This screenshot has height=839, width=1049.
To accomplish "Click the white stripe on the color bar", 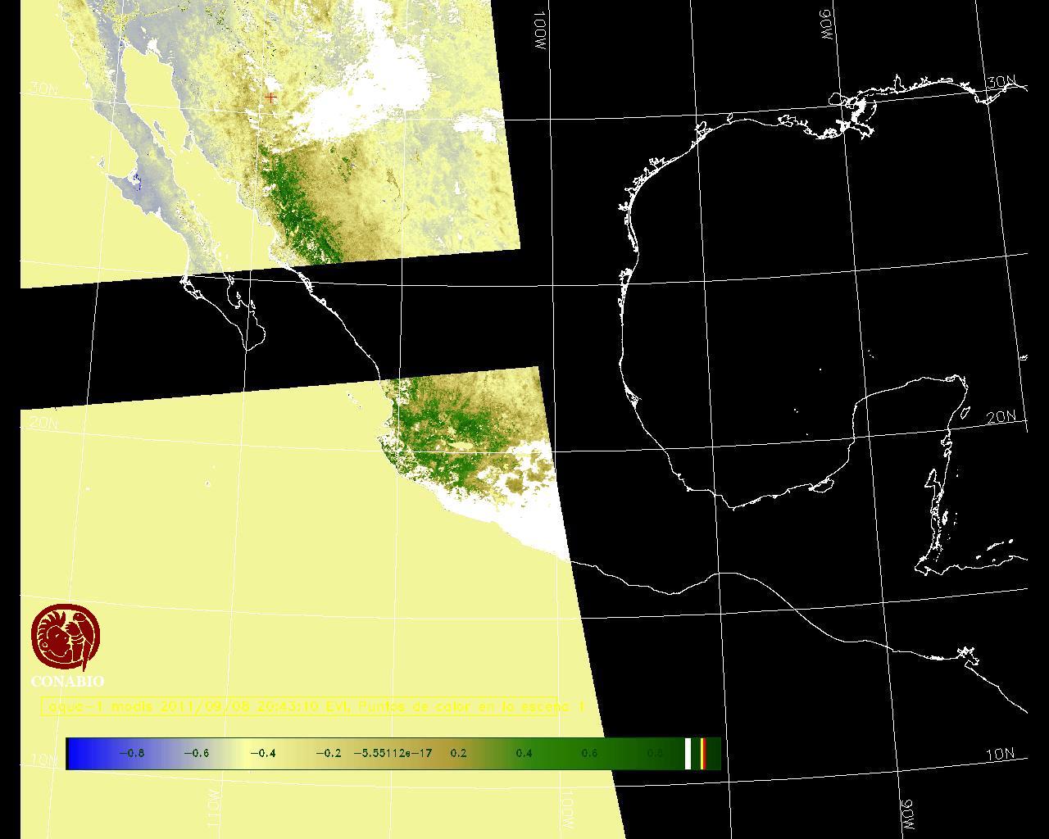I will (688, 753).
